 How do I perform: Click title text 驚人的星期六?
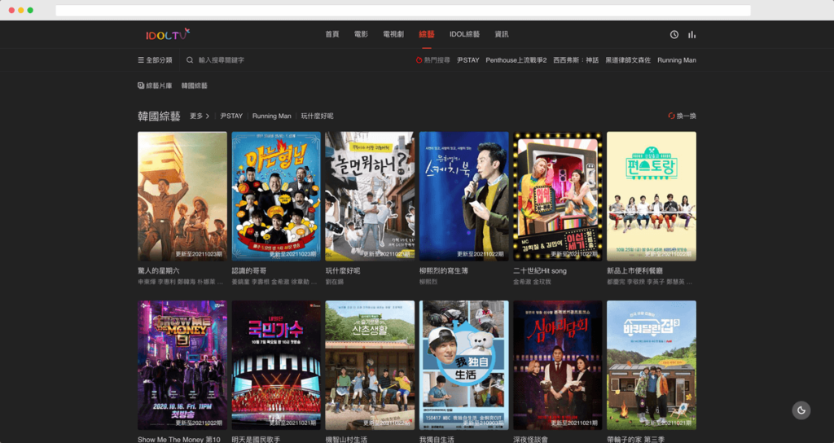[159, 270]
